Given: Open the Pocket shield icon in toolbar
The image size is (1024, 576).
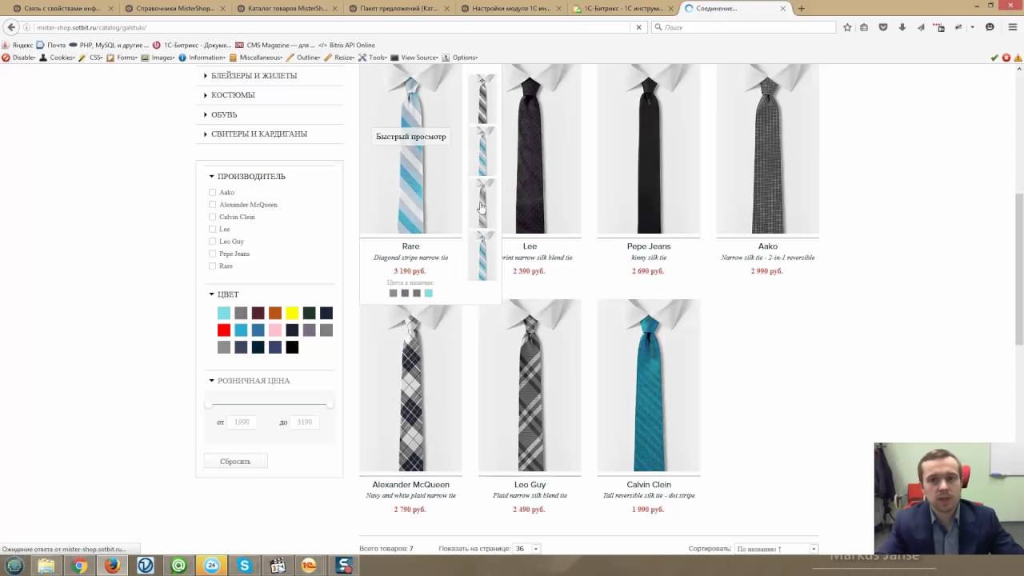Looking at the screenshot, I should point(883,27).
